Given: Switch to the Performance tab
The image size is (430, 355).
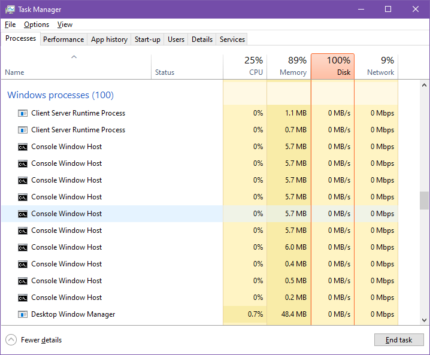Looking at the screenshot, I should (x=63, y=40).
